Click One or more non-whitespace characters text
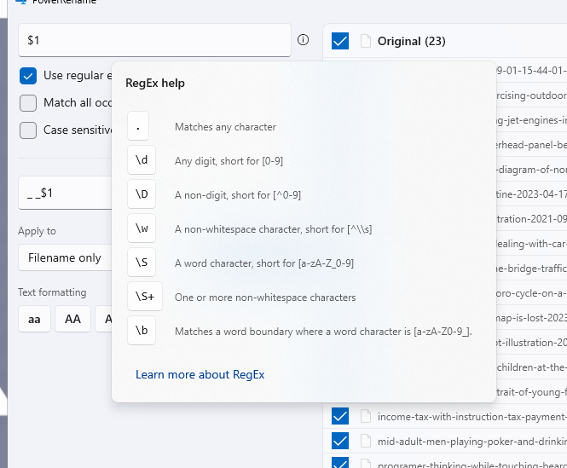 [x=265, y=298]
